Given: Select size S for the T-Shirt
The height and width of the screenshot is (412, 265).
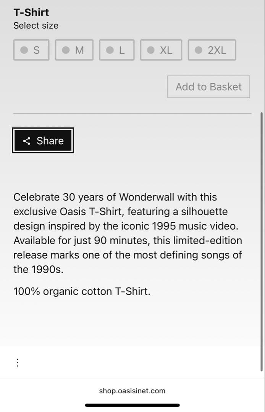Looking at the screenshot, I should tap(31, 50).
